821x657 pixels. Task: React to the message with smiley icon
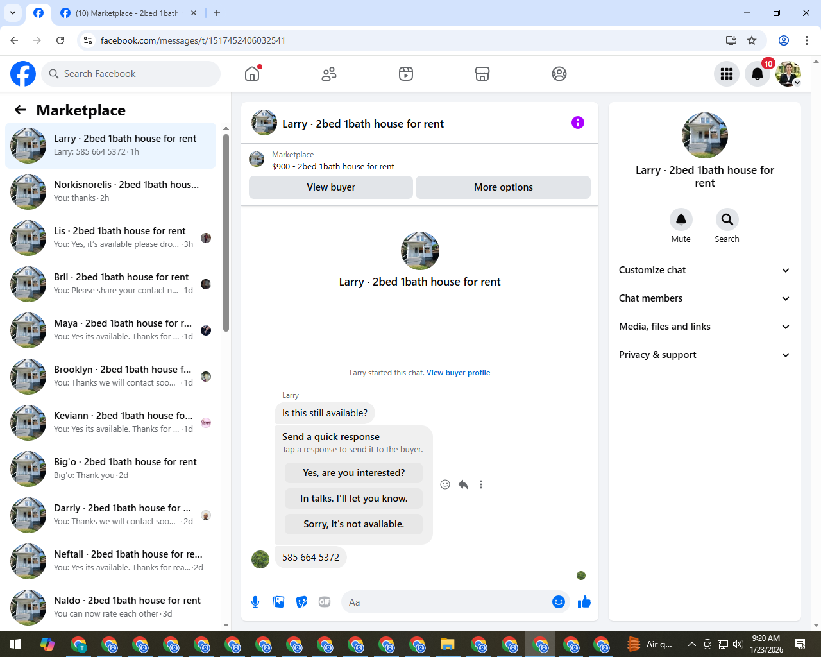click(x=445, y=484)
